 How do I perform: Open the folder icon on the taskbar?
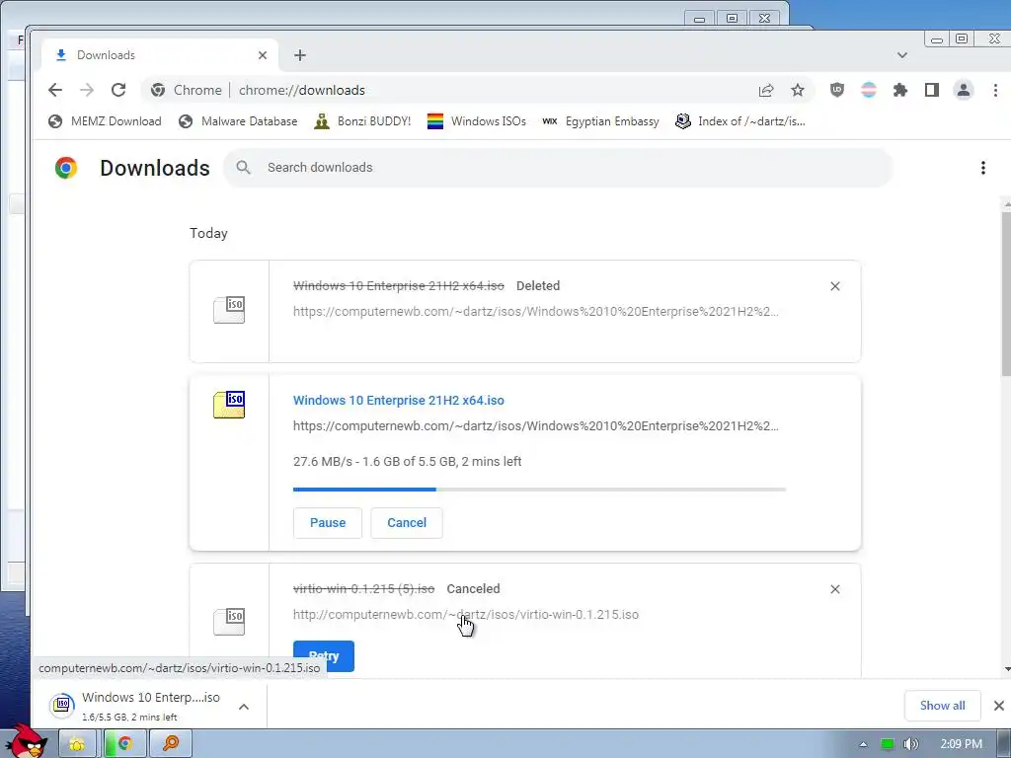[77, 744]
